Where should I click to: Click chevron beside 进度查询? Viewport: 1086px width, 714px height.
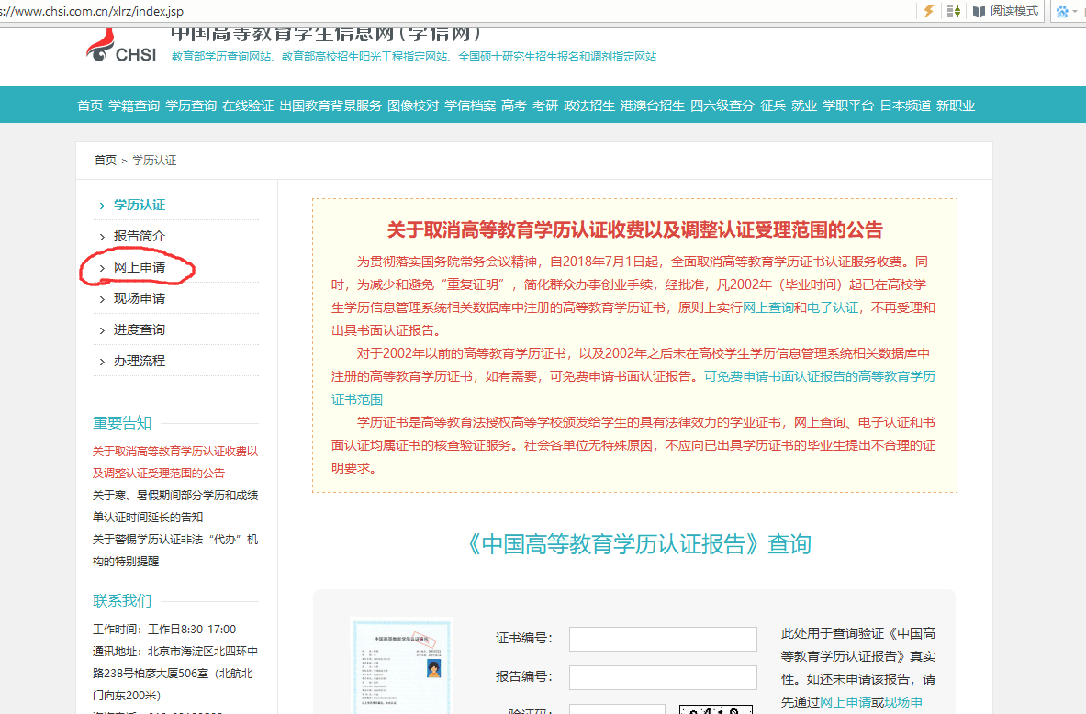click(102, 330)
